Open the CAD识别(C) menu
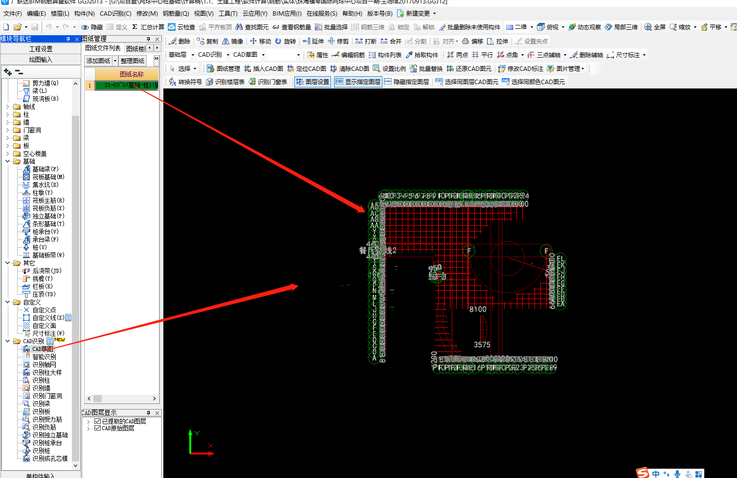 (x=115, y=13)
